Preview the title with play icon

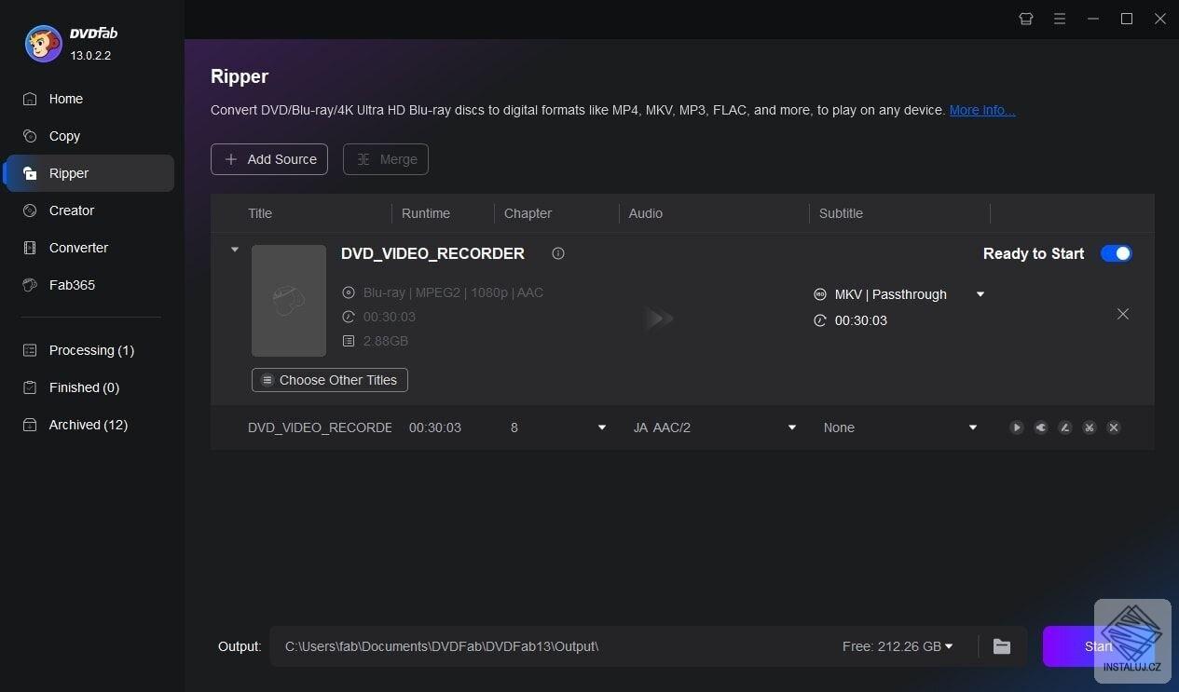coord(1017,427)
